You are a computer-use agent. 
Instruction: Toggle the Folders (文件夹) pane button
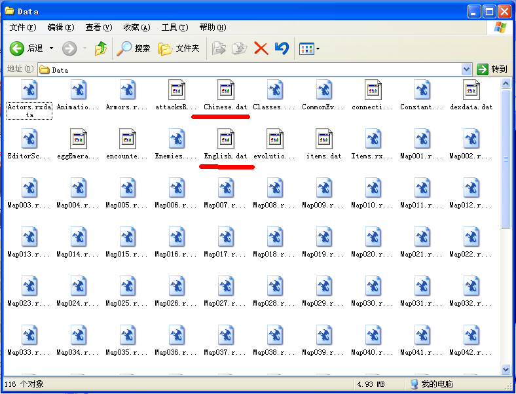[x=179, y=48]
